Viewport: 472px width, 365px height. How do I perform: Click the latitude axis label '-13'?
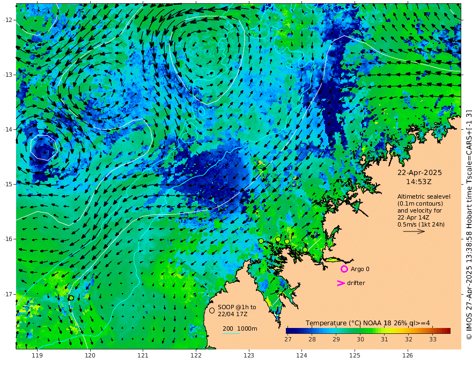tap(8, 75)
